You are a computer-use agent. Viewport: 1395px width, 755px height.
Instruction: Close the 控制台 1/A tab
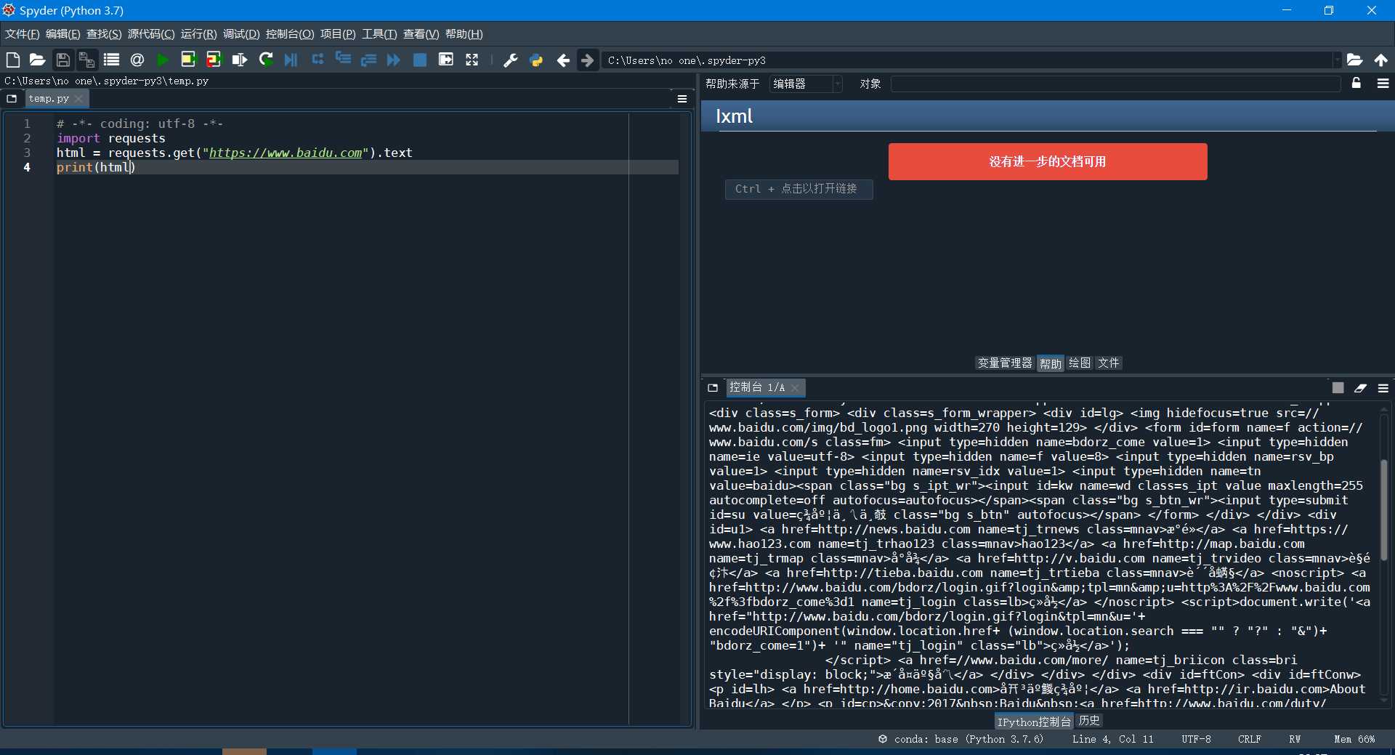pos(796,388)
